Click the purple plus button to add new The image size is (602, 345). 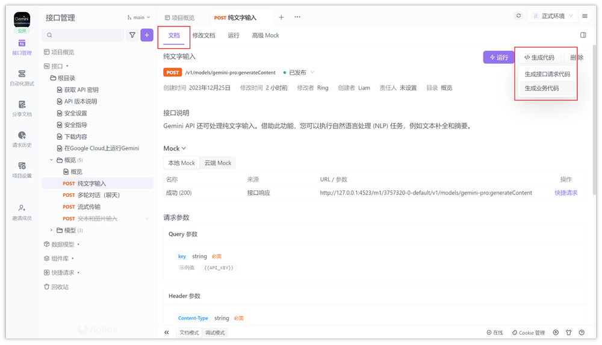147,36
